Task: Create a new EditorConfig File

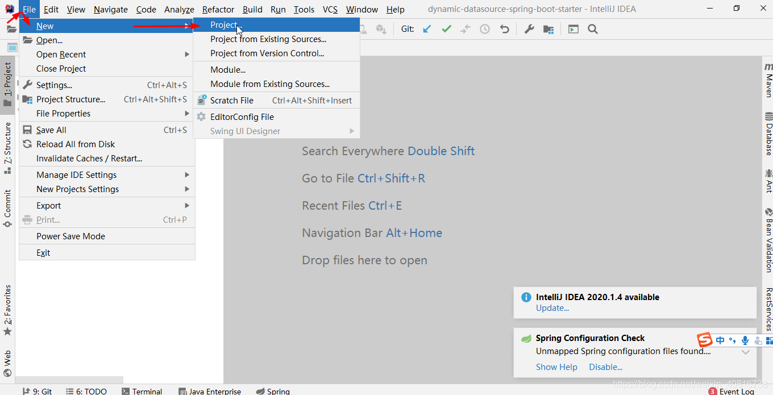Action: point(276,117)
